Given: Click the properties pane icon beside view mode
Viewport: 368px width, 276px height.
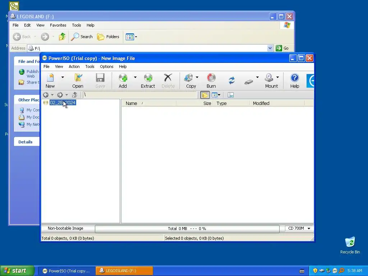Looking at the screenshot, I should click(231, 95).
